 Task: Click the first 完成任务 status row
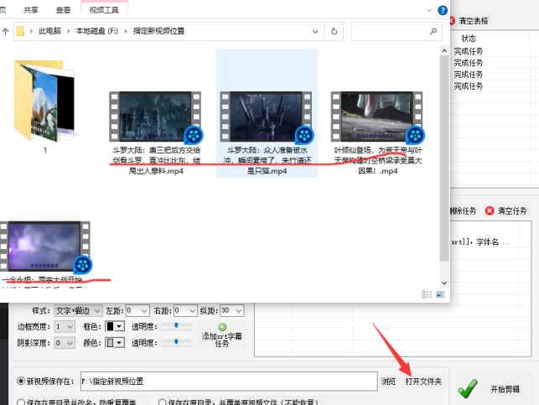(x=469, y=51)
